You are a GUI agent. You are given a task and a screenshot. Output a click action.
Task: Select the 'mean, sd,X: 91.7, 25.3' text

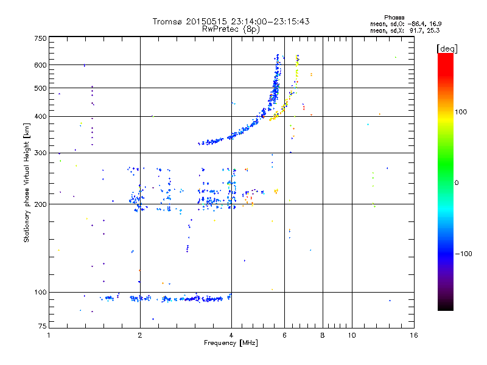(405, 30)
